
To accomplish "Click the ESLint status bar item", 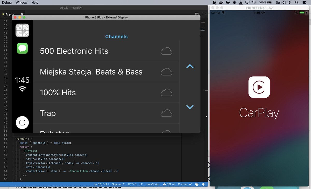I will tap(169, 184).
